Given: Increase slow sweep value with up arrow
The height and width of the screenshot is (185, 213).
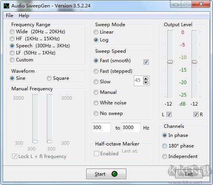Looking at the screenshot, I should (x=146, y=79).
